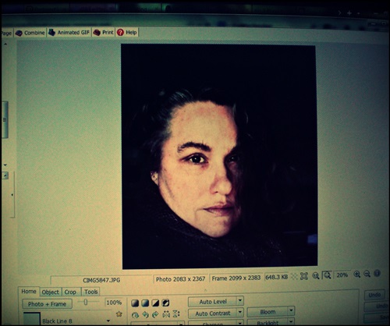The image size is (390, 326).
Task: Rotate photo 90° counterclockwise
Action: coord(145,315)
